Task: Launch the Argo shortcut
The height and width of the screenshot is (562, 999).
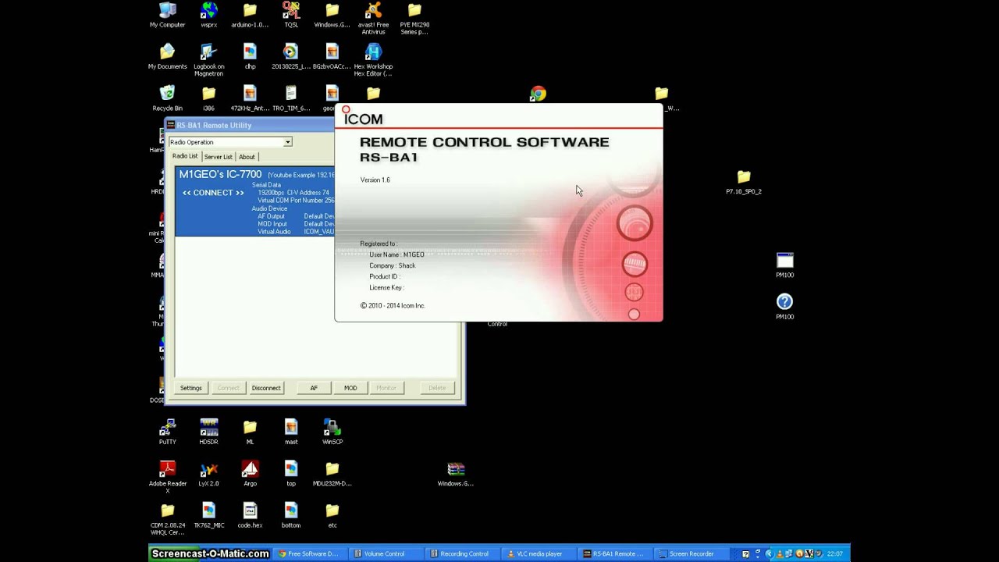Action: [x=250, y=474]
